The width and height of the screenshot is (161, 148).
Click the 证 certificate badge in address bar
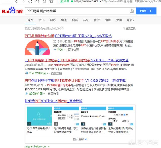pyautogui.click(x=62, y=1)
